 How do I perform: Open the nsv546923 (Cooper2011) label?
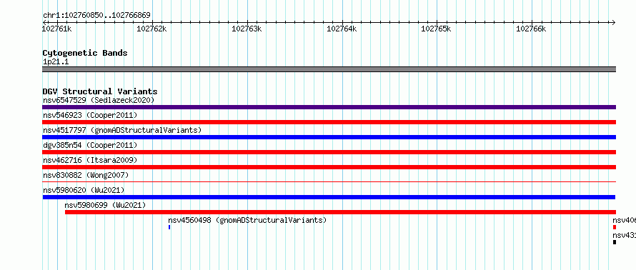90,115
